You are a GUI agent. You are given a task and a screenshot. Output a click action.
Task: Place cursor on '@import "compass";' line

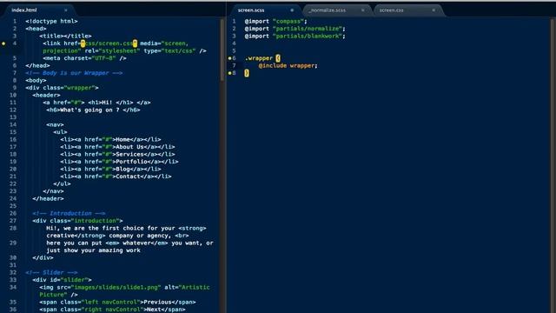coord(276,21)
